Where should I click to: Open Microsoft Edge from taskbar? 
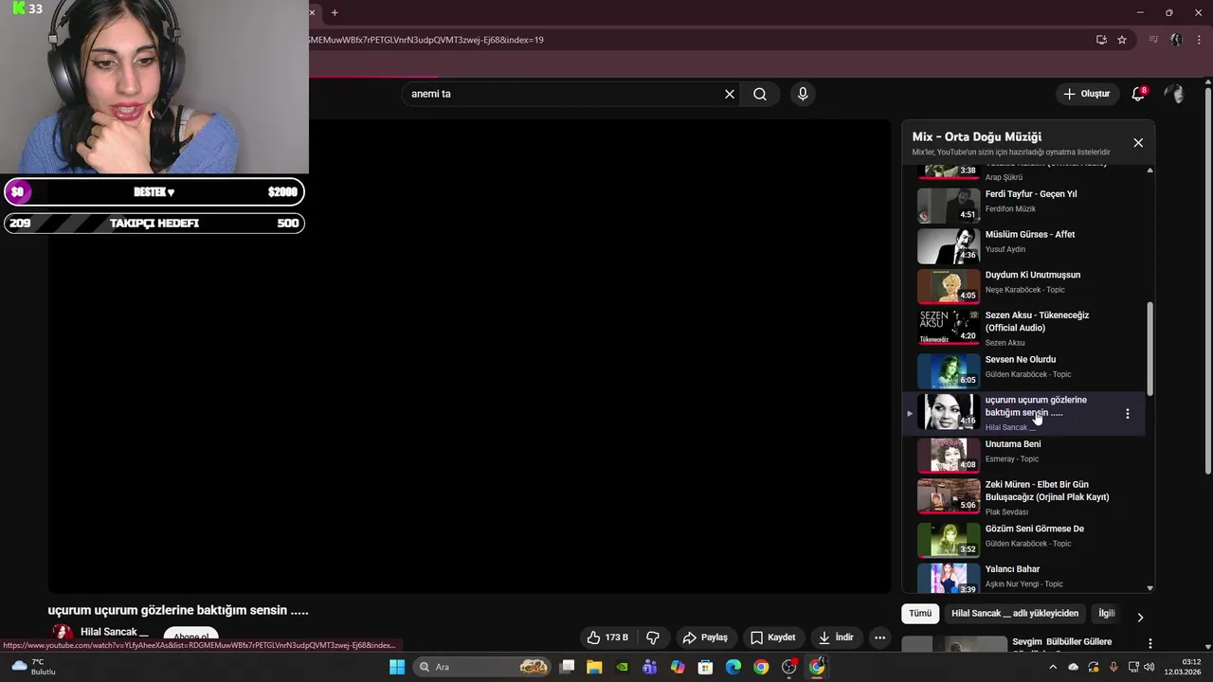(733, 667)
